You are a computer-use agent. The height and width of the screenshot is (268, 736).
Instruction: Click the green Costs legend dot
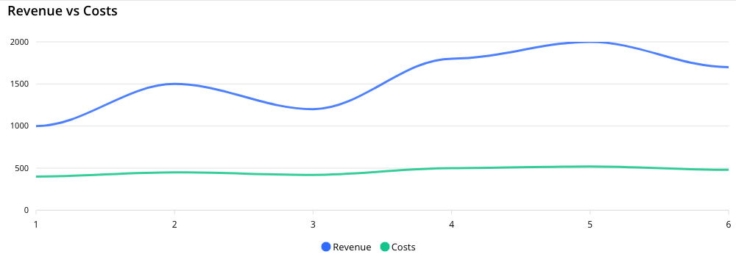384,247
